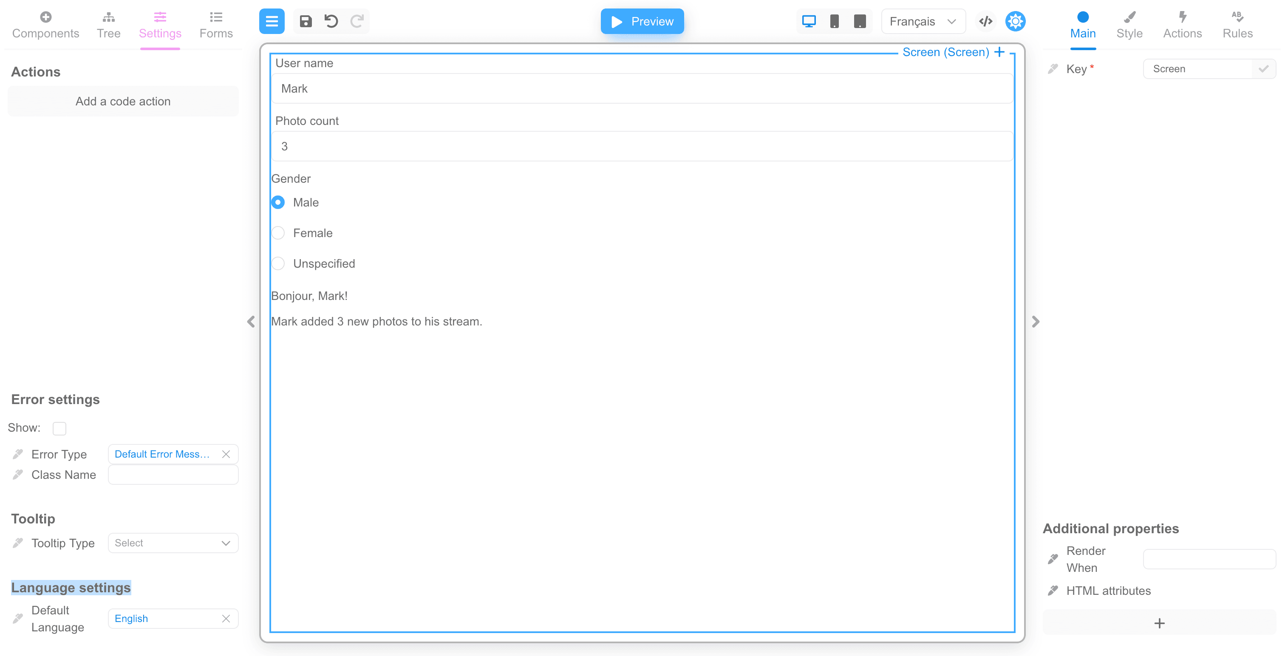Screen dimensions: 1285x656
Task: Collapse the left panel with chevron
Action: click(x=251, y=322)
